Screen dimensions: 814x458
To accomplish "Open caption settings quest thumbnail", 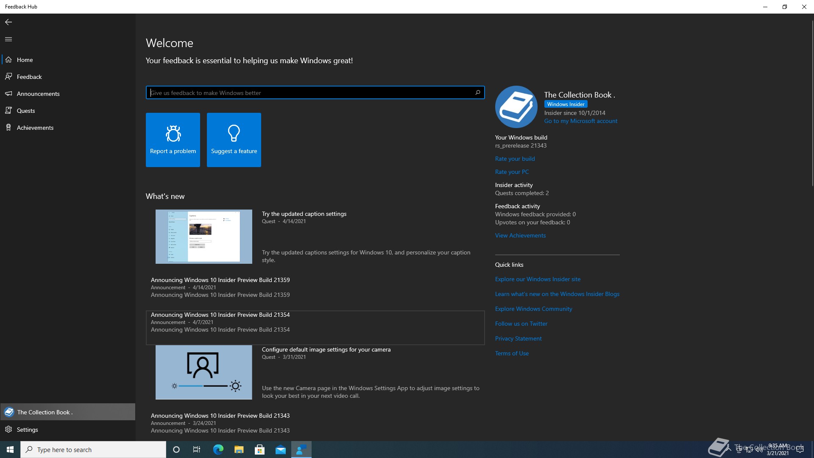I will [204, 237].
